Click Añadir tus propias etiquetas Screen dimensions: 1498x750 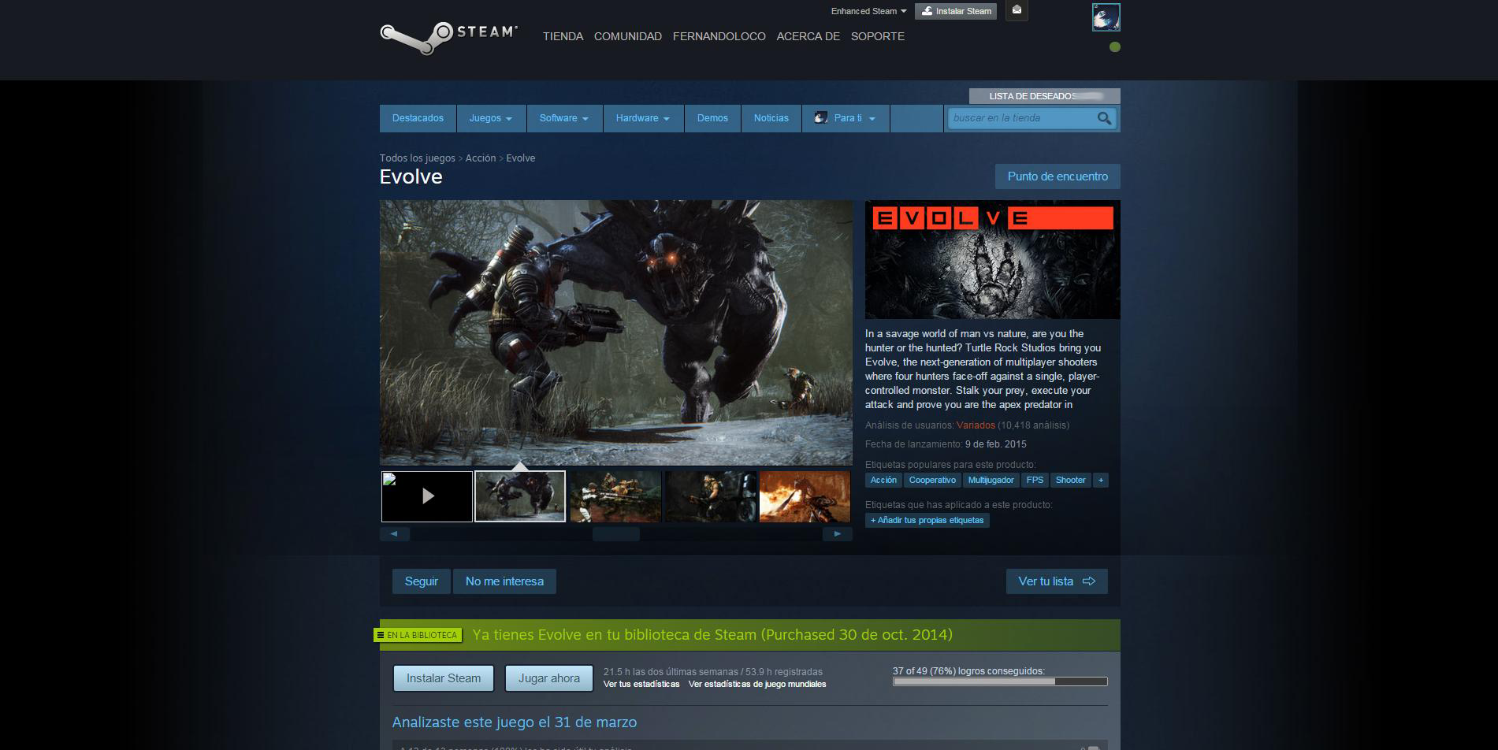click(x=927, y=520)
